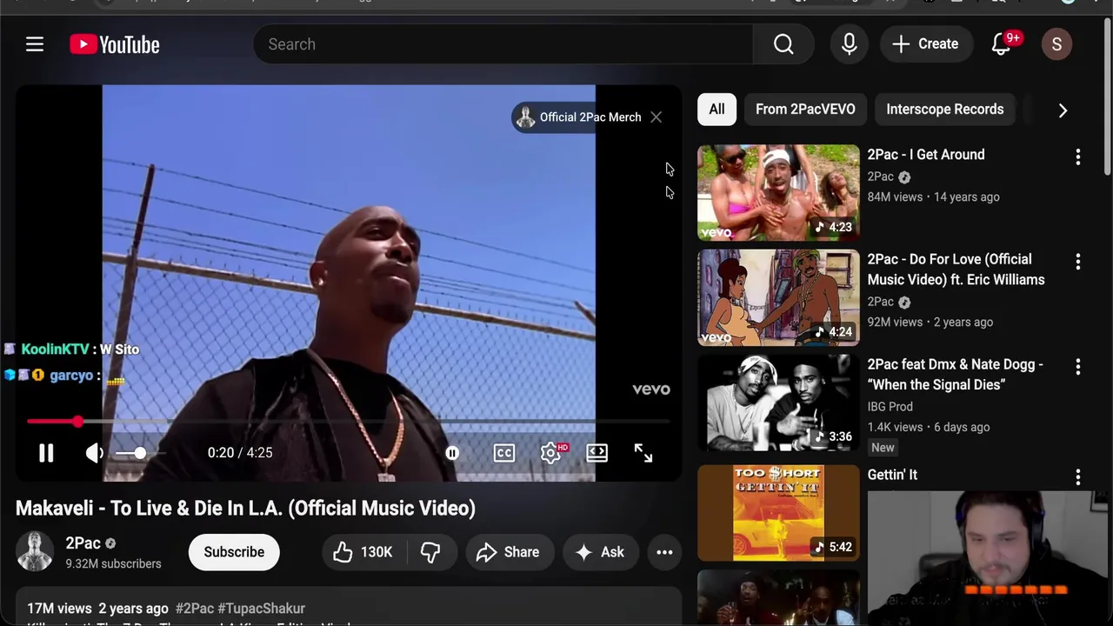Start voice search with microphone icon

pyautogui.click(x=850, y=44)
